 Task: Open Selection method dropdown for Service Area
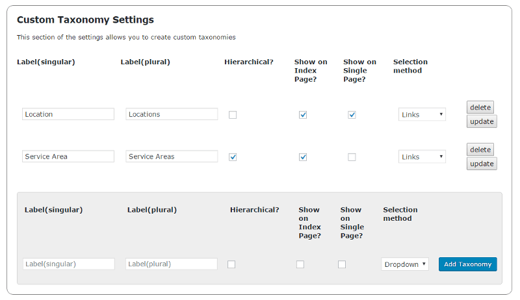(422, 157)
